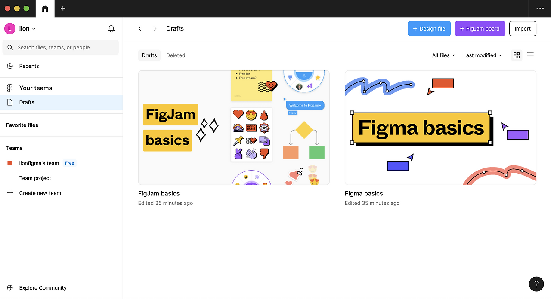Click the plus icon beside Create new team
This screenshot has height=299, width=551.
[10, 193]
